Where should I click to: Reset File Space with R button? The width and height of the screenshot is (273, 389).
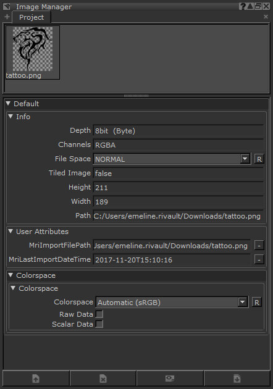[x=259, y=159]
